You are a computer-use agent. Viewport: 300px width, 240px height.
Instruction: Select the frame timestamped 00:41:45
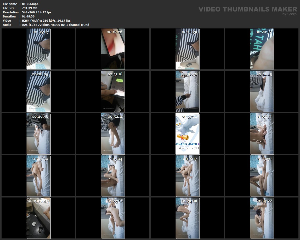click(262, 91)
